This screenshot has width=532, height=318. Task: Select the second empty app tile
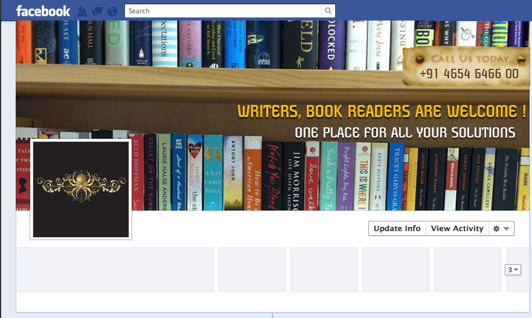[252, 270]
